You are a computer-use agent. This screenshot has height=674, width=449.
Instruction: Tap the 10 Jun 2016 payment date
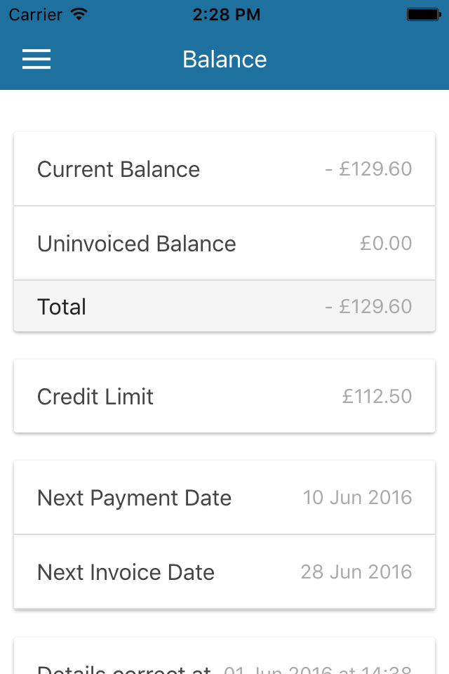(x=358, y=498)
